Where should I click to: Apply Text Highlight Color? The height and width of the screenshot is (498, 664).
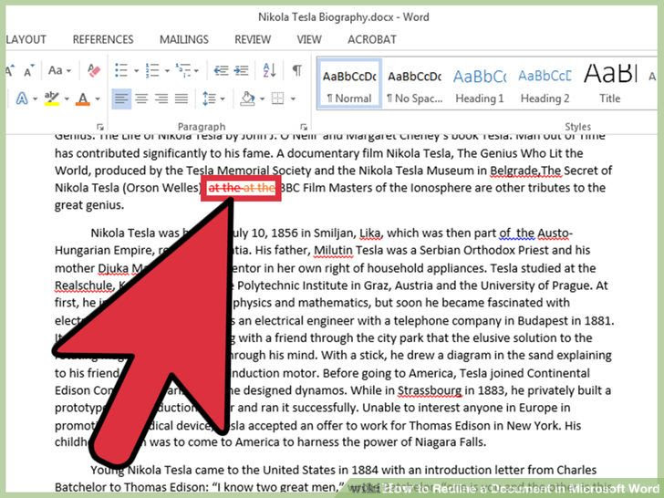coord(52,99)
